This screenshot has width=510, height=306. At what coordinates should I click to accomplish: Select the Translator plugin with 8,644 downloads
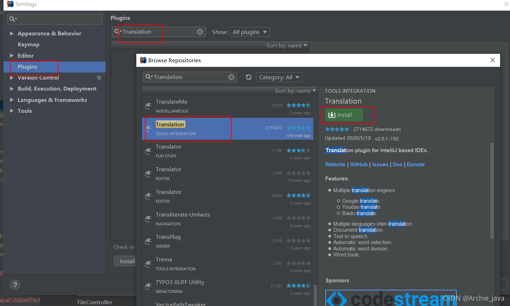tap(227, 197)
